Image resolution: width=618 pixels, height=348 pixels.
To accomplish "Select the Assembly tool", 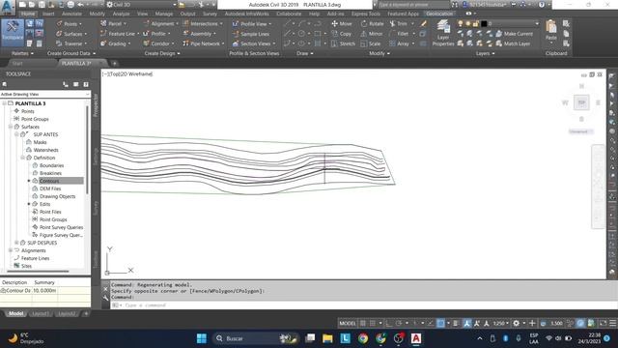I will click(x=200, y=34).
